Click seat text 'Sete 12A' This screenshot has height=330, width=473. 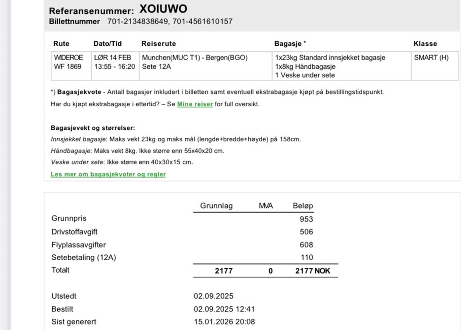coord(156,66)
